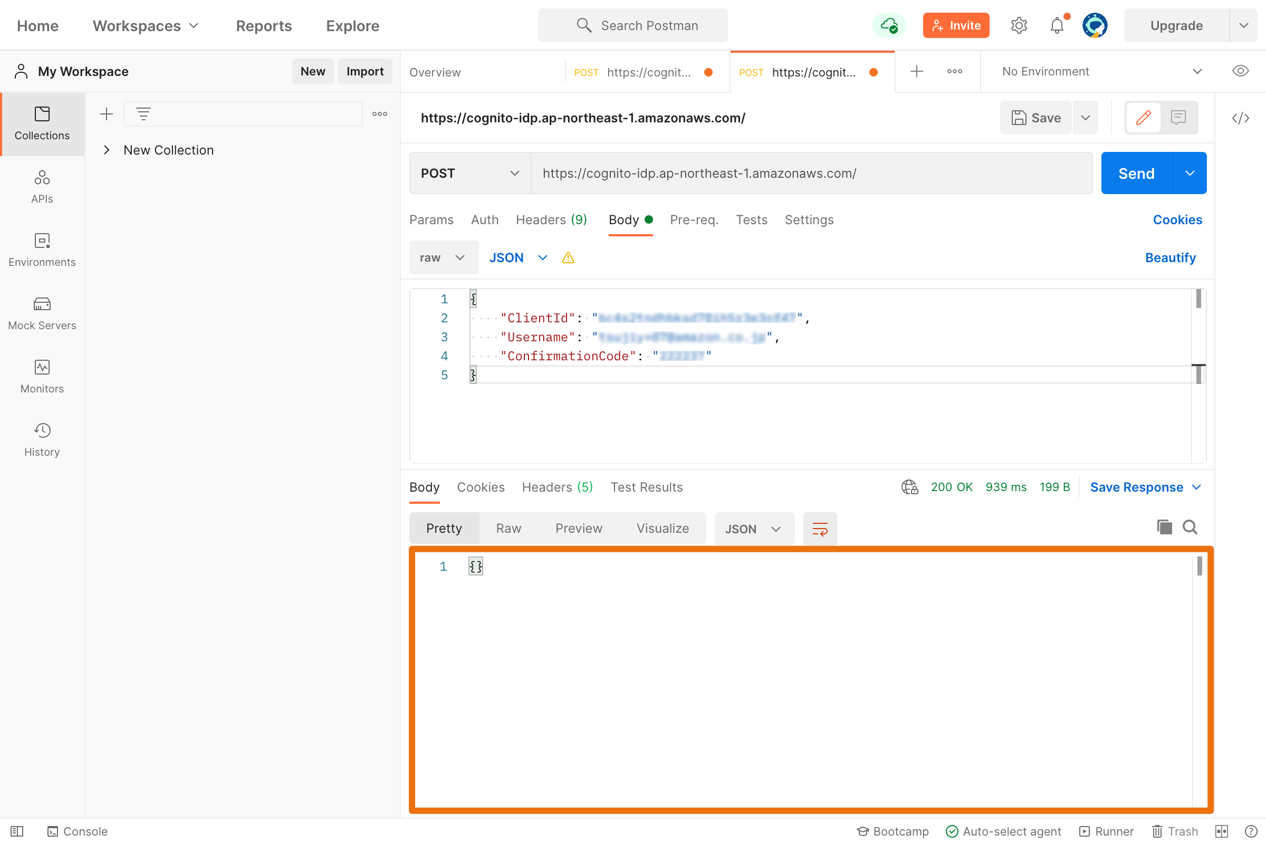The height and width of the screenshot is (844, 1266).
Task: Open the Upgrade dropdown arrow
Action: point(1243,25)
